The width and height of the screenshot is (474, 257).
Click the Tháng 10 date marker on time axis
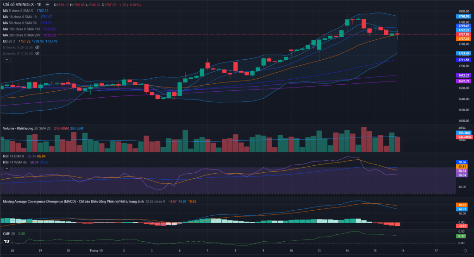tap(96, 250)
